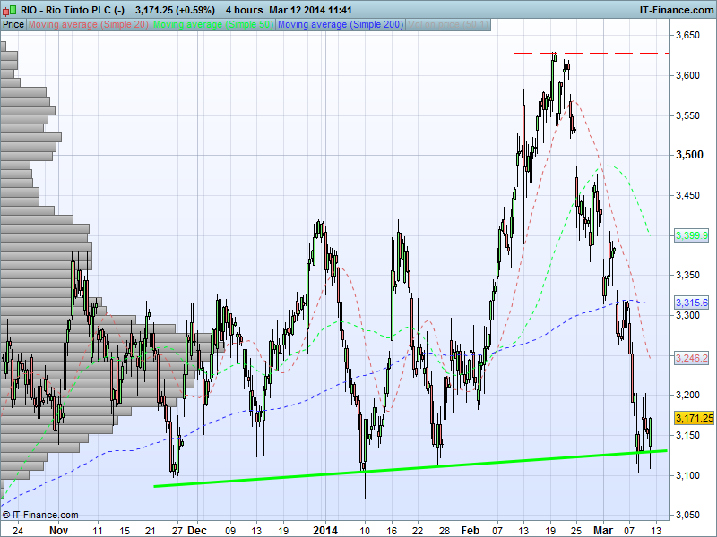Click the blue 3,315.6 moving average tag
The image size is (717, 537).
(691, 303)
